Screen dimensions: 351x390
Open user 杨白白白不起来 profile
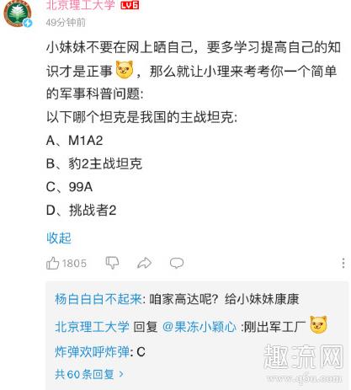click(x=98, y=299)
